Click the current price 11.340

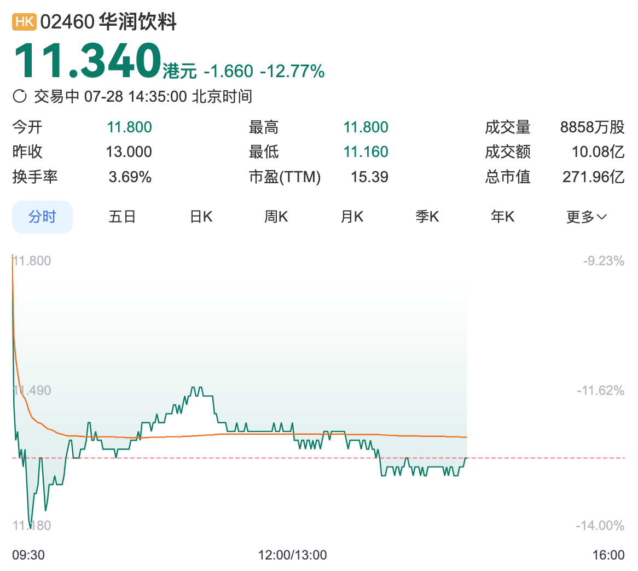88,61
